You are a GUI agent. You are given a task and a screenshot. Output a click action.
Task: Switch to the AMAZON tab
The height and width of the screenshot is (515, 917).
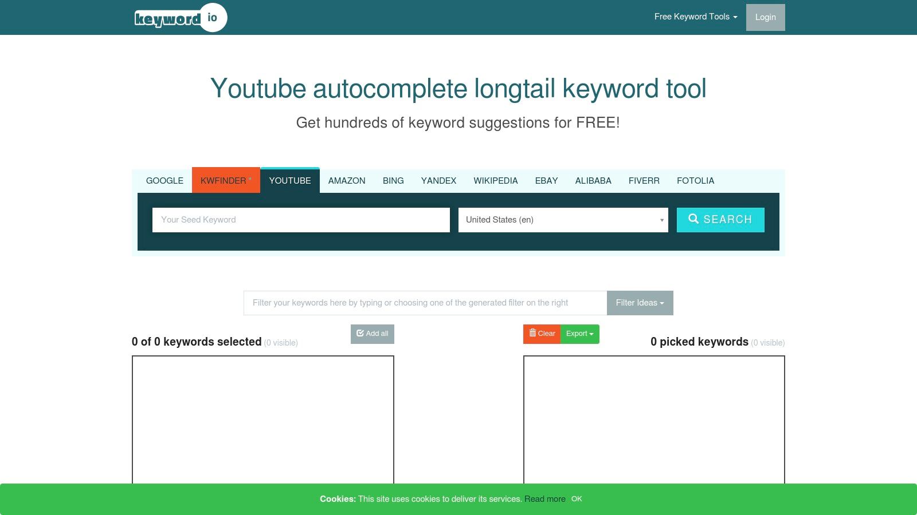[x=346, y=180]
